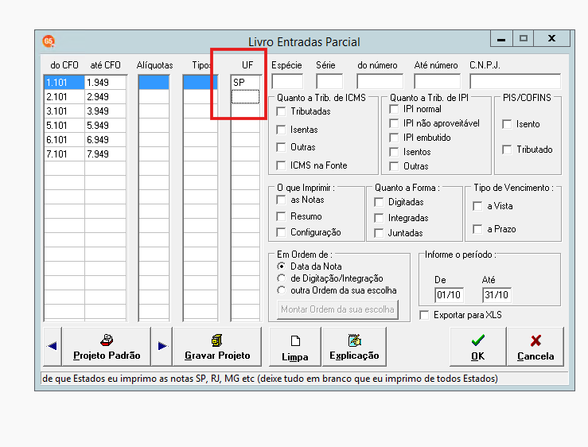The width and height of the screenshot is (588, 447).
Task: Focus the do número field
Action: (x=380, y=81)
